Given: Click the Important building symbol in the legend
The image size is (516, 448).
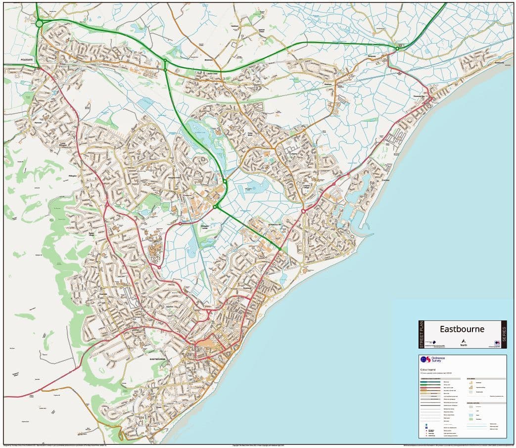Looking at the screenshot, I should [x=470, y=388].
